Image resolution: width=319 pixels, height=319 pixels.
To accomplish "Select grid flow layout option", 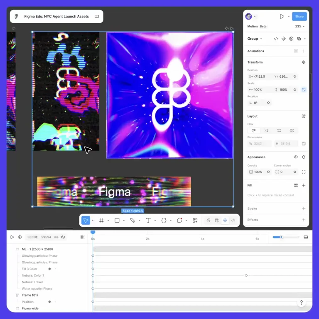I will pos(292,130).
